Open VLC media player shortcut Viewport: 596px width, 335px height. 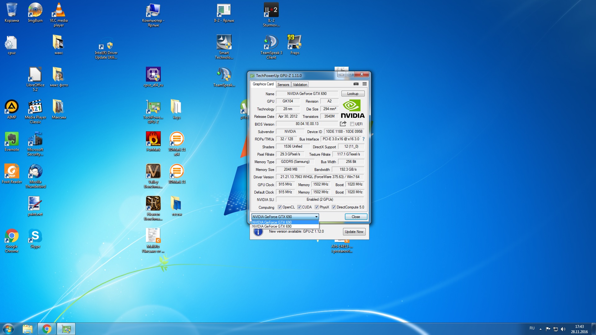pos(59,15)
